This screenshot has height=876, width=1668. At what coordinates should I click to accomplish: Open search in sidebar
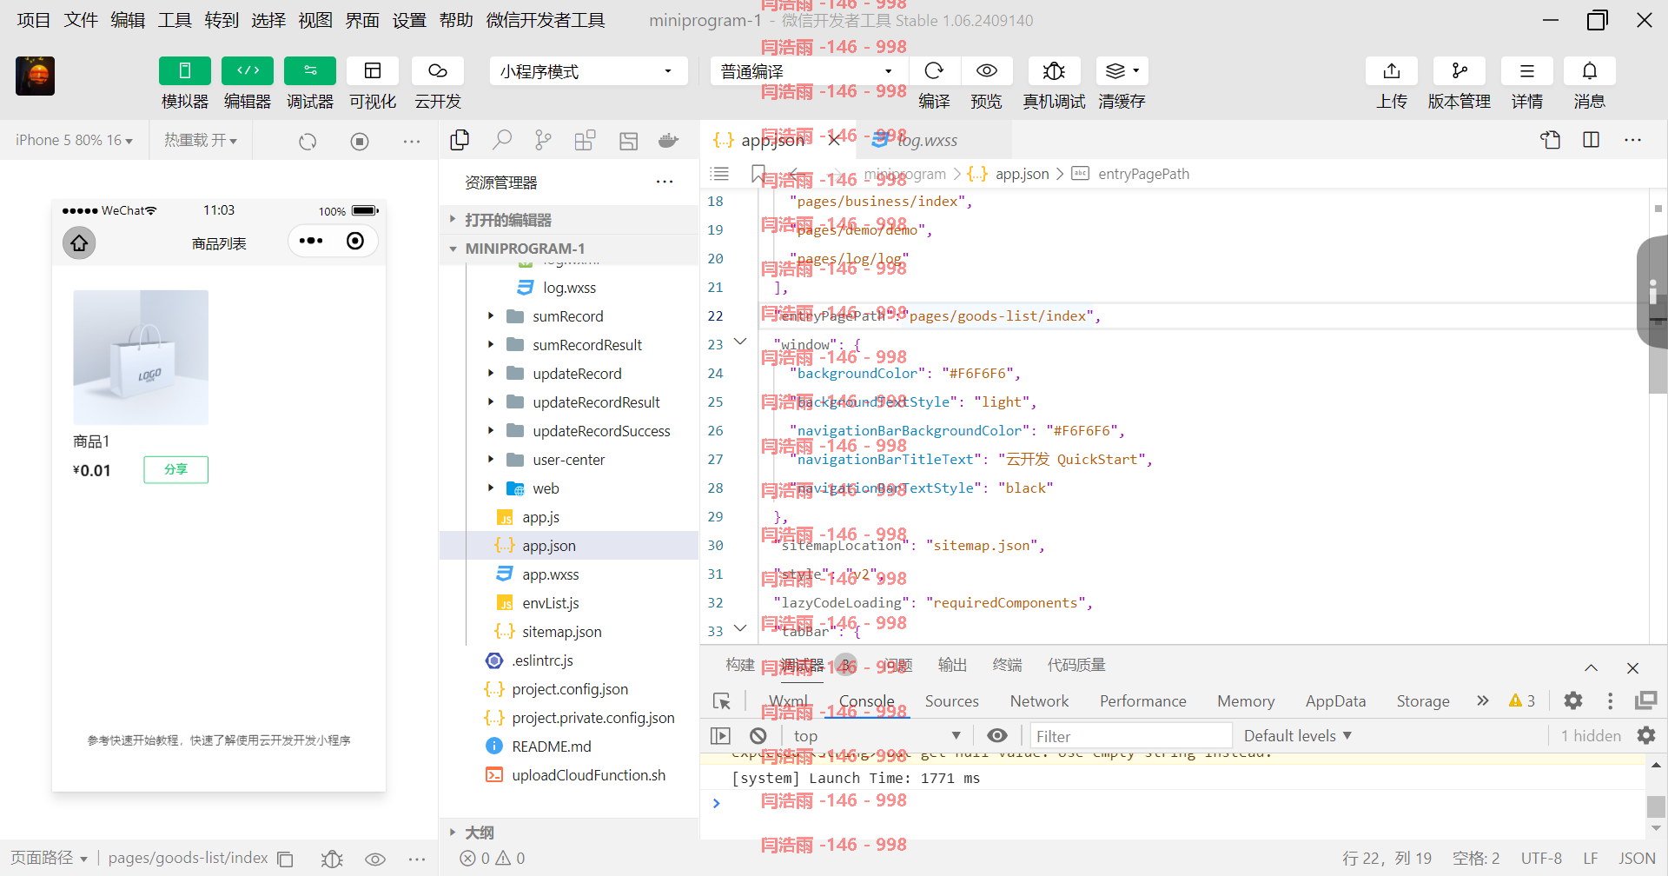coord(502,140)
